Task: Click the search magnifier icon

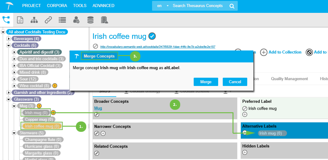Action: click(x=232, y=6)
